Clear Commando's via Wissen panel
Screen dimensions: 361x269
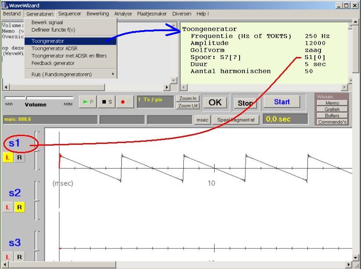tap(332, 122)
